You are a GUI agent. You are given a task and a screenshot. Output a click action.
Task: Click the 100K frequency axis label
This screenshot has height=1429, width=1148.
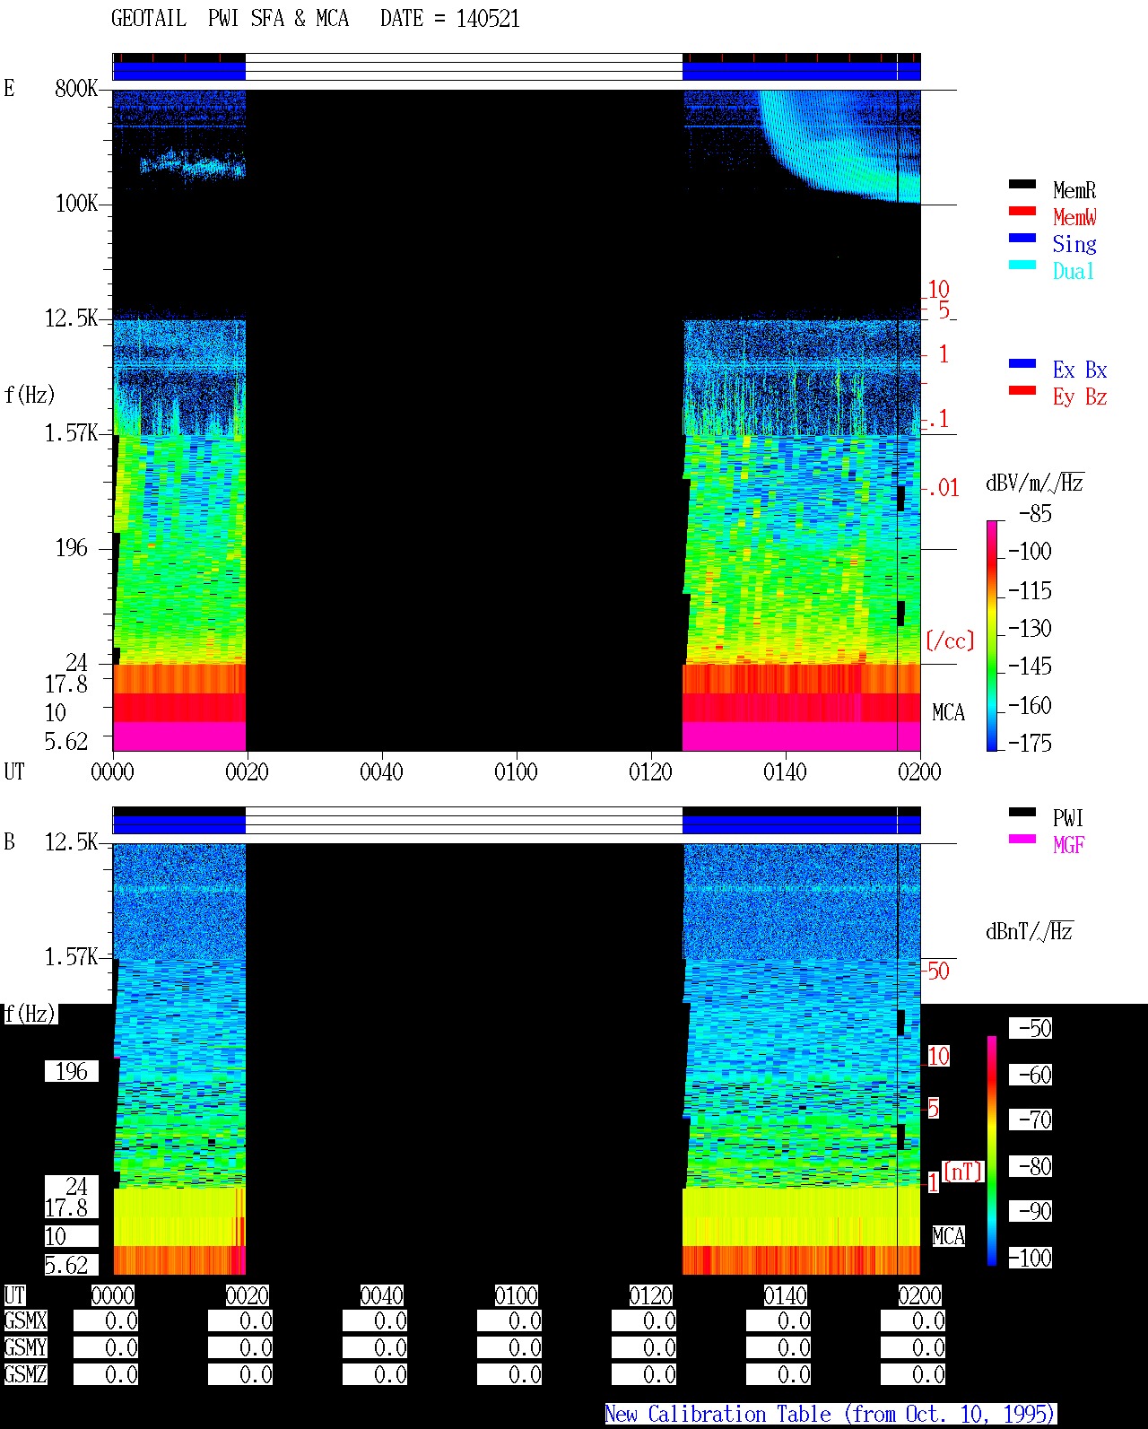tap(76, 203)
